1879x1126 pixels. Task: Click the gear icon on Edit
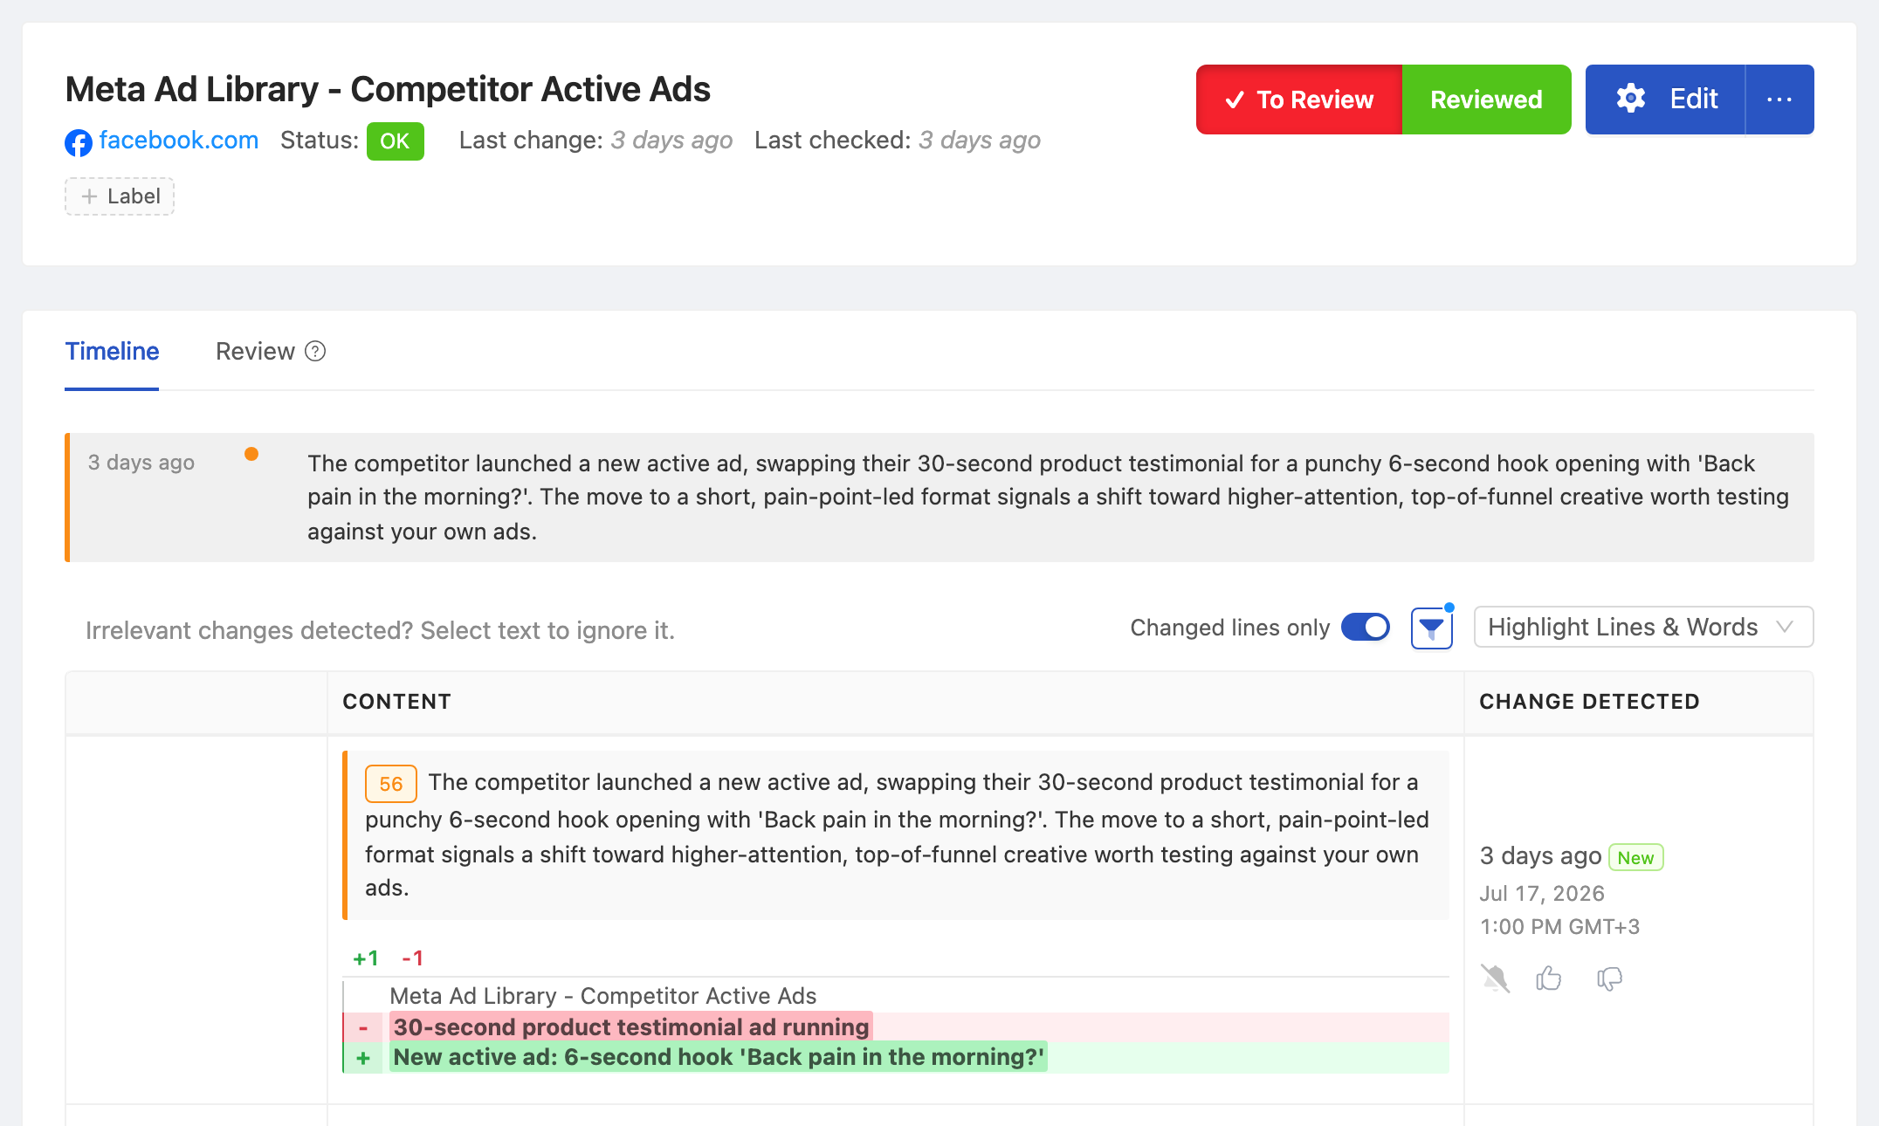click(x=1630, y=99)
